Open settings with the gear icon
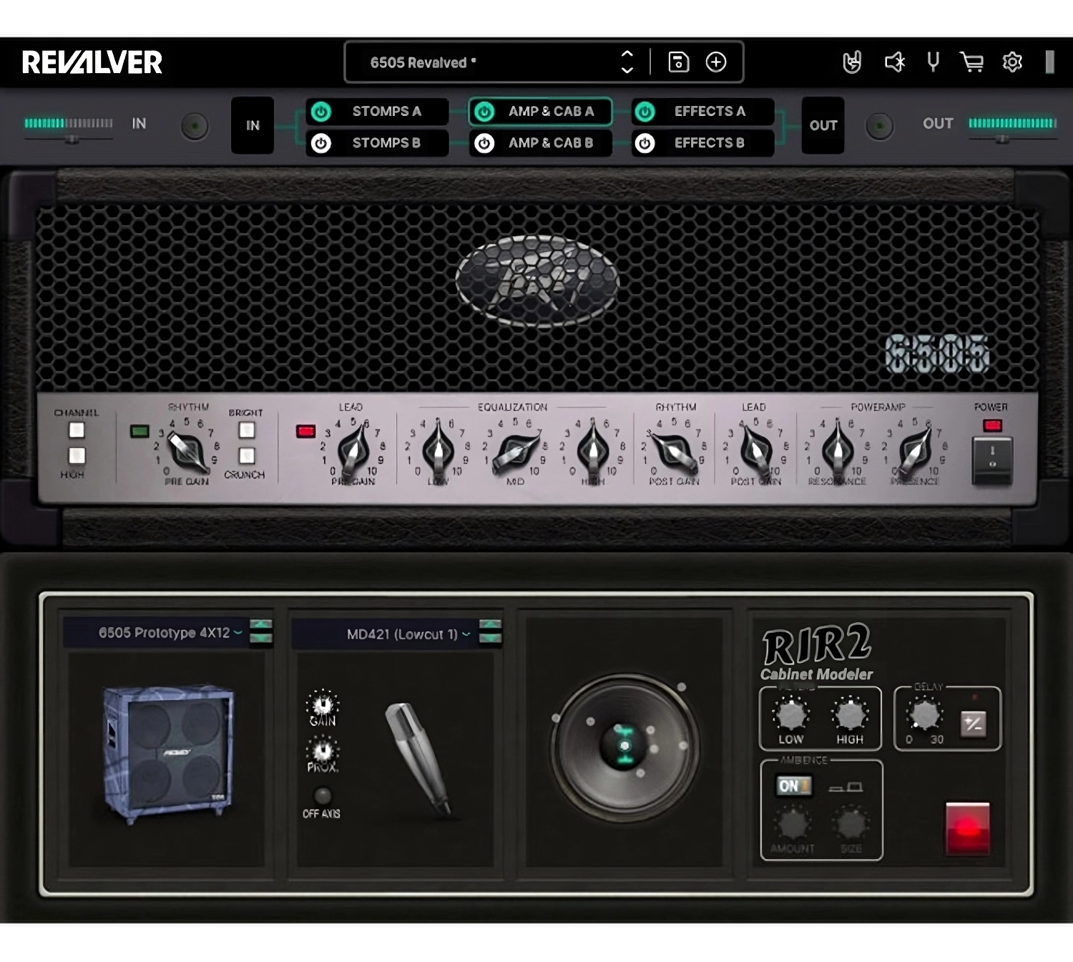The height and width of the screenshot is (962, 1073). 1012,62
